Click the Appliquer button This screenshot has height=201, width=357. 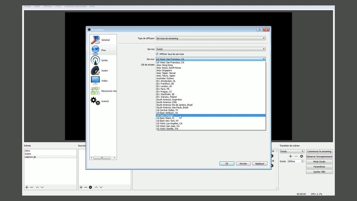260,164
